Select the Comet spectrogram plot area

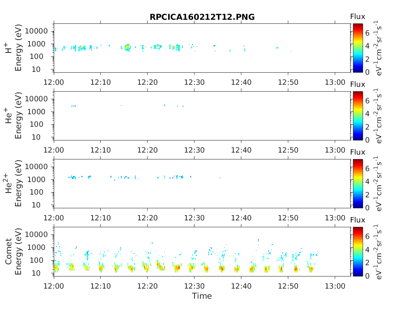tap(202, 251)
